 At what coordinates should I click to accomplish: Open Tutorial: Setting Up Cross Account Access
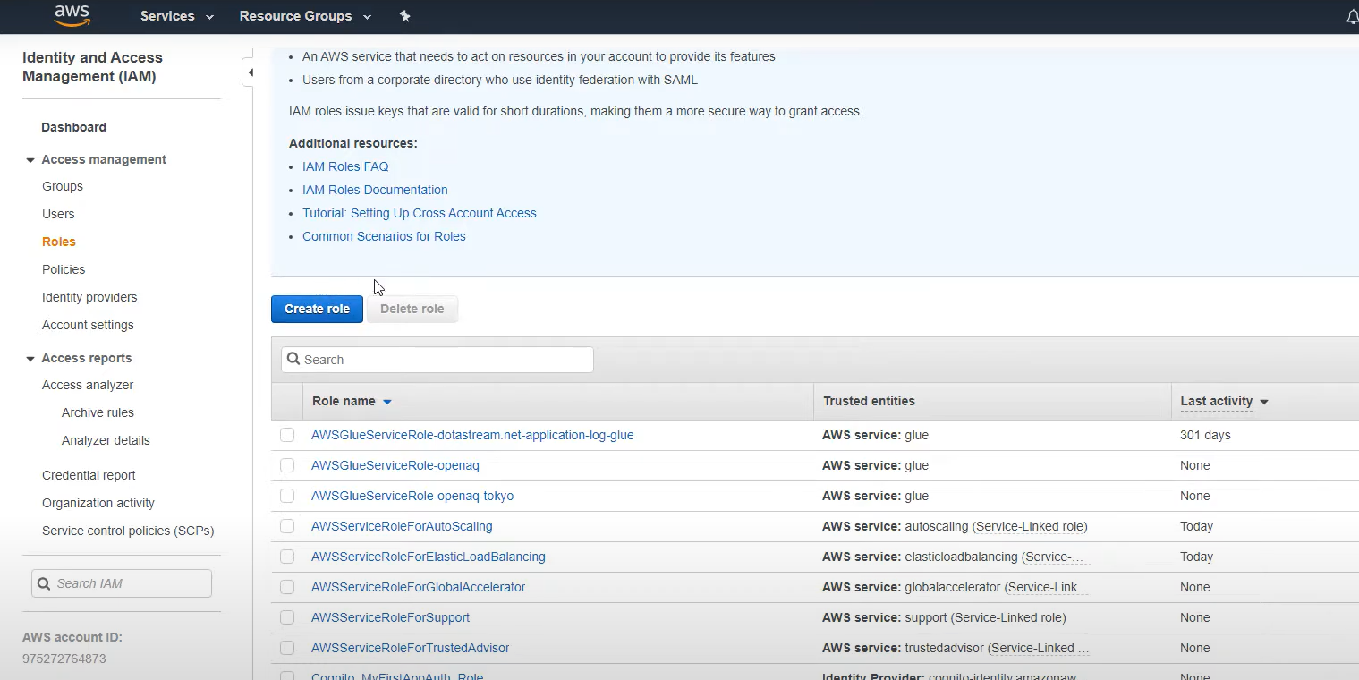coord(420,213)
